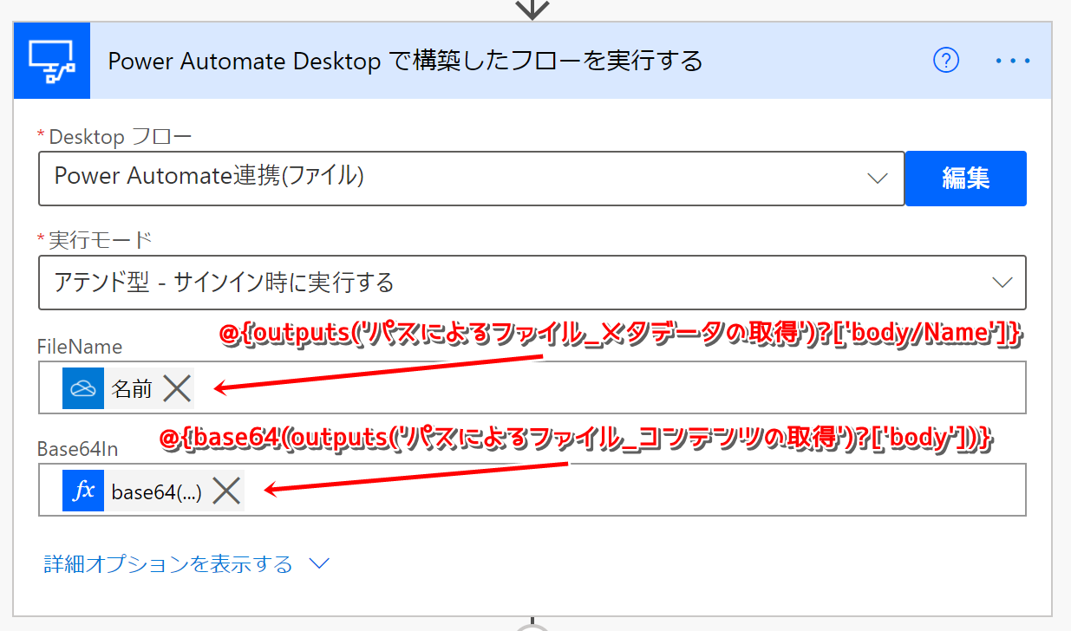
Task: Click the 編集 button
Action: [x=966, y=179]
